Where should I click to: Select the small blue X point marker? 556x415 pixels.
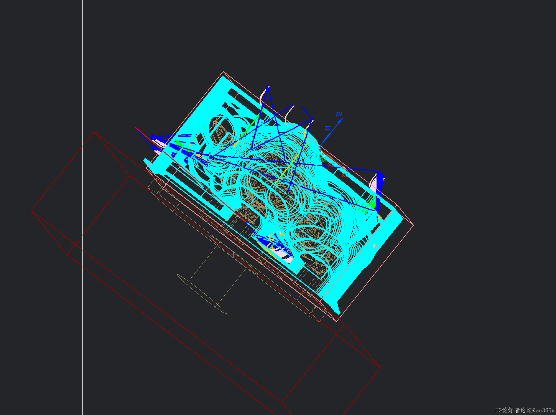(x=234, y=255)
